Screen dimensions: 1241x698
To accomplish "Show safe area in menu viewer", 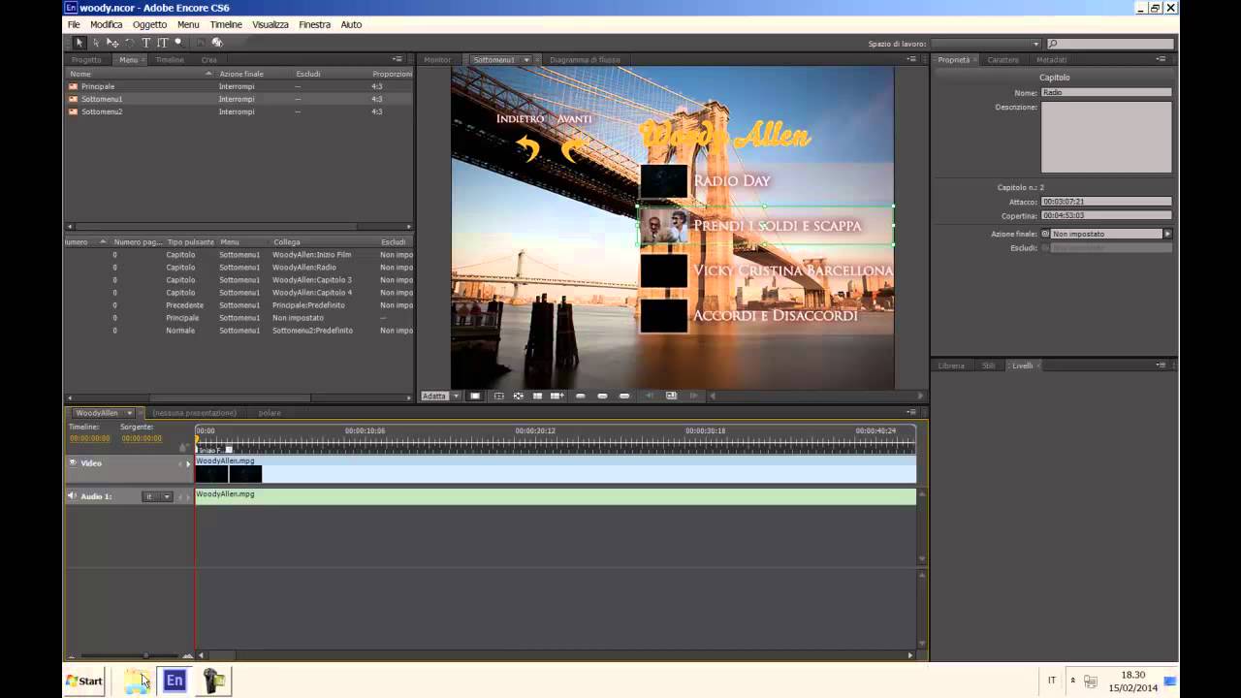I will point(498,396).
